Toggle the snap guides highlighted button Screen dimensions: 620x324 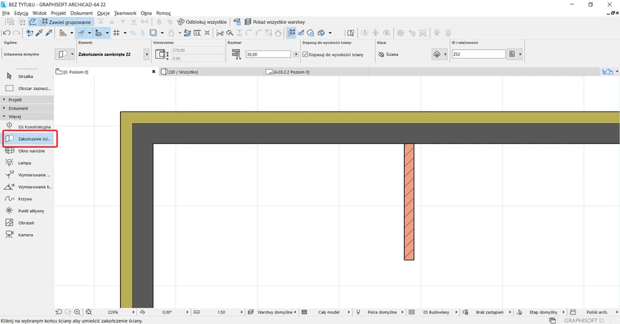pos(81,33)
